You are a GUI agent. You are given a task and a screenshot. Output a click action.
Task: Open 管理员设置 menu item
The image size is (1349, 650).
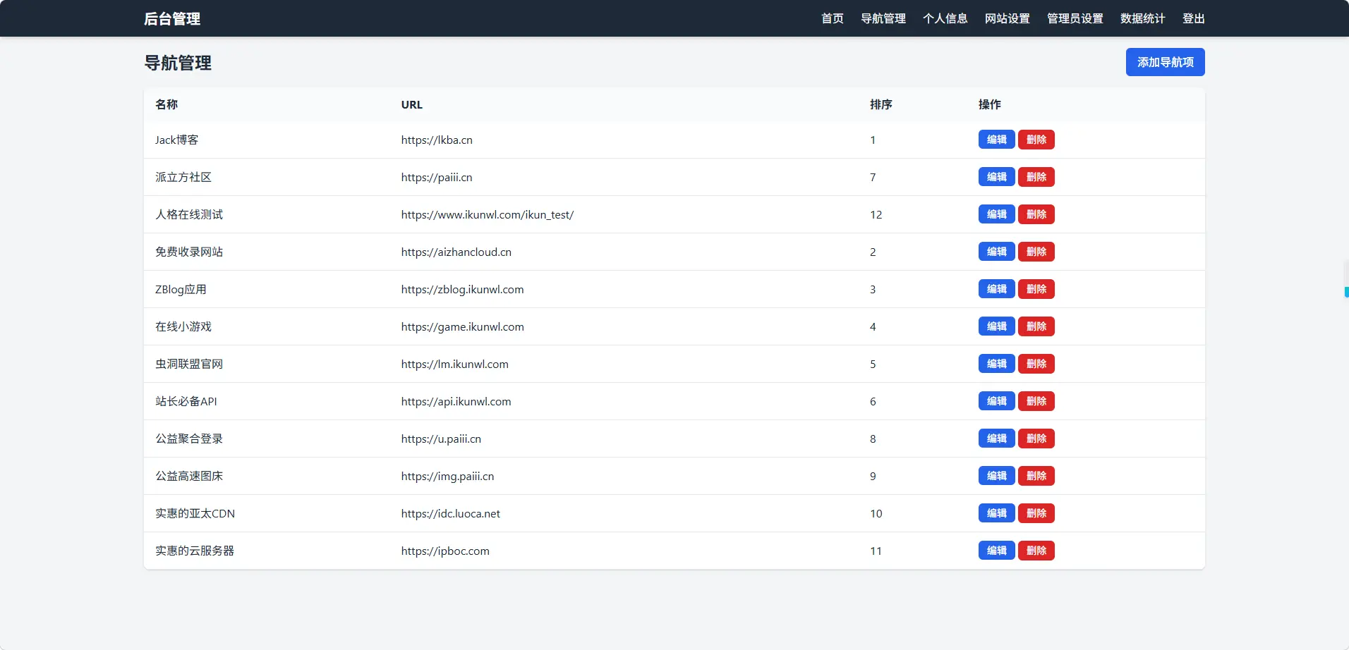[x=1075, y=18]
